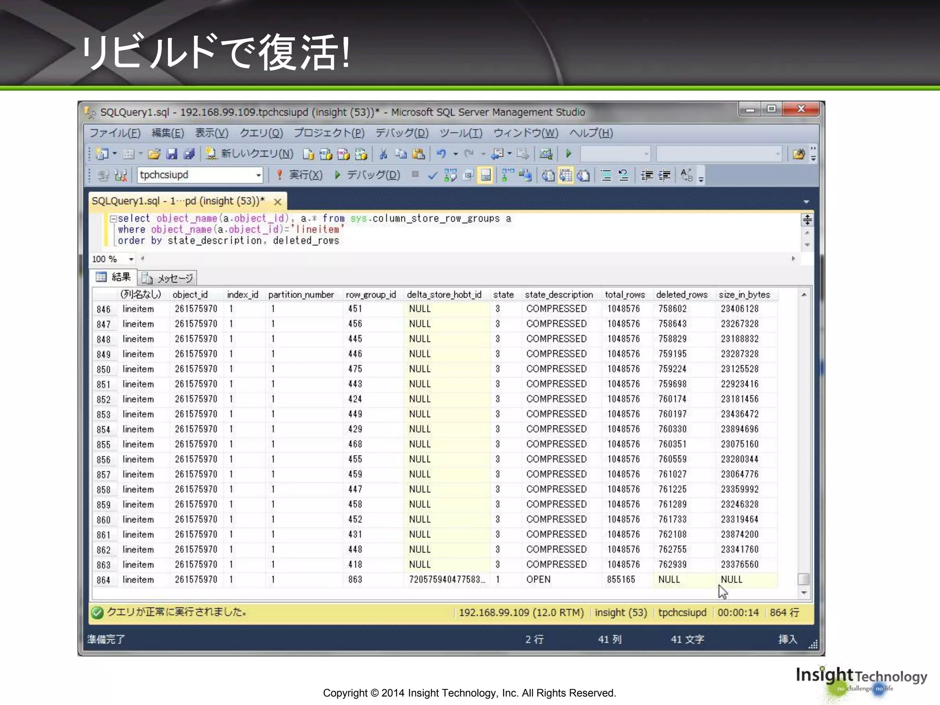Expand the Undo history dropdown arrow
Viewport: 940px width, 705px height.
[455, 154]
